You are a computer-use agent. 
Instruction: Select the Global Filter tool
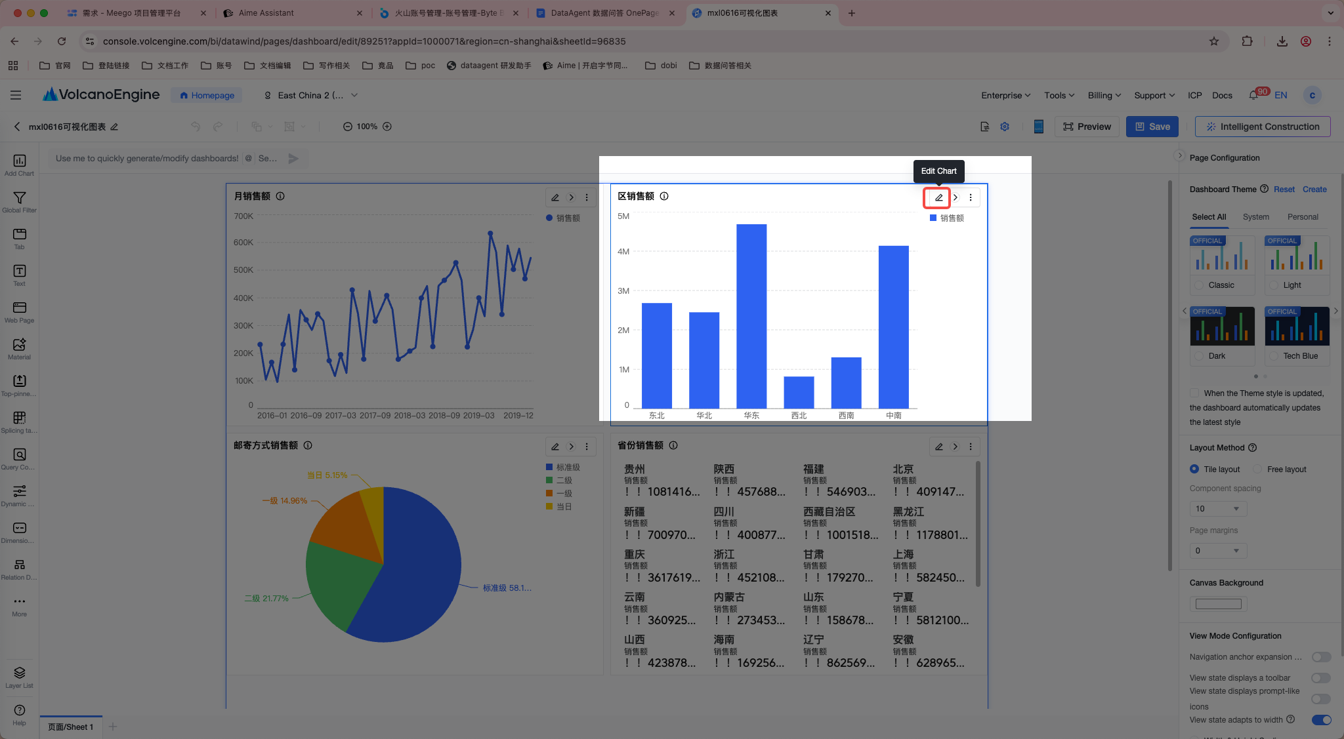click(19, 201)
